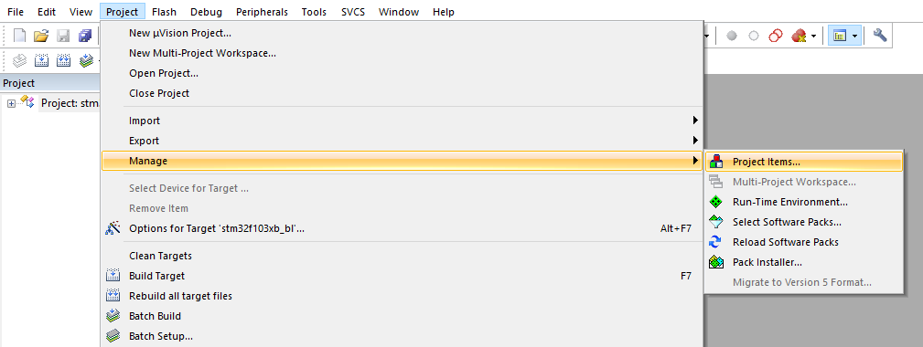The height and width of the screenshot is (347, 923).
Task: Open the Flash menu
Action: [x=164, y=12]
